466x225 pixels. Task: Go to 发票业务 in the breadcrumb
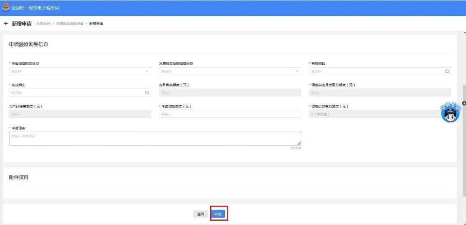[43, 24]
